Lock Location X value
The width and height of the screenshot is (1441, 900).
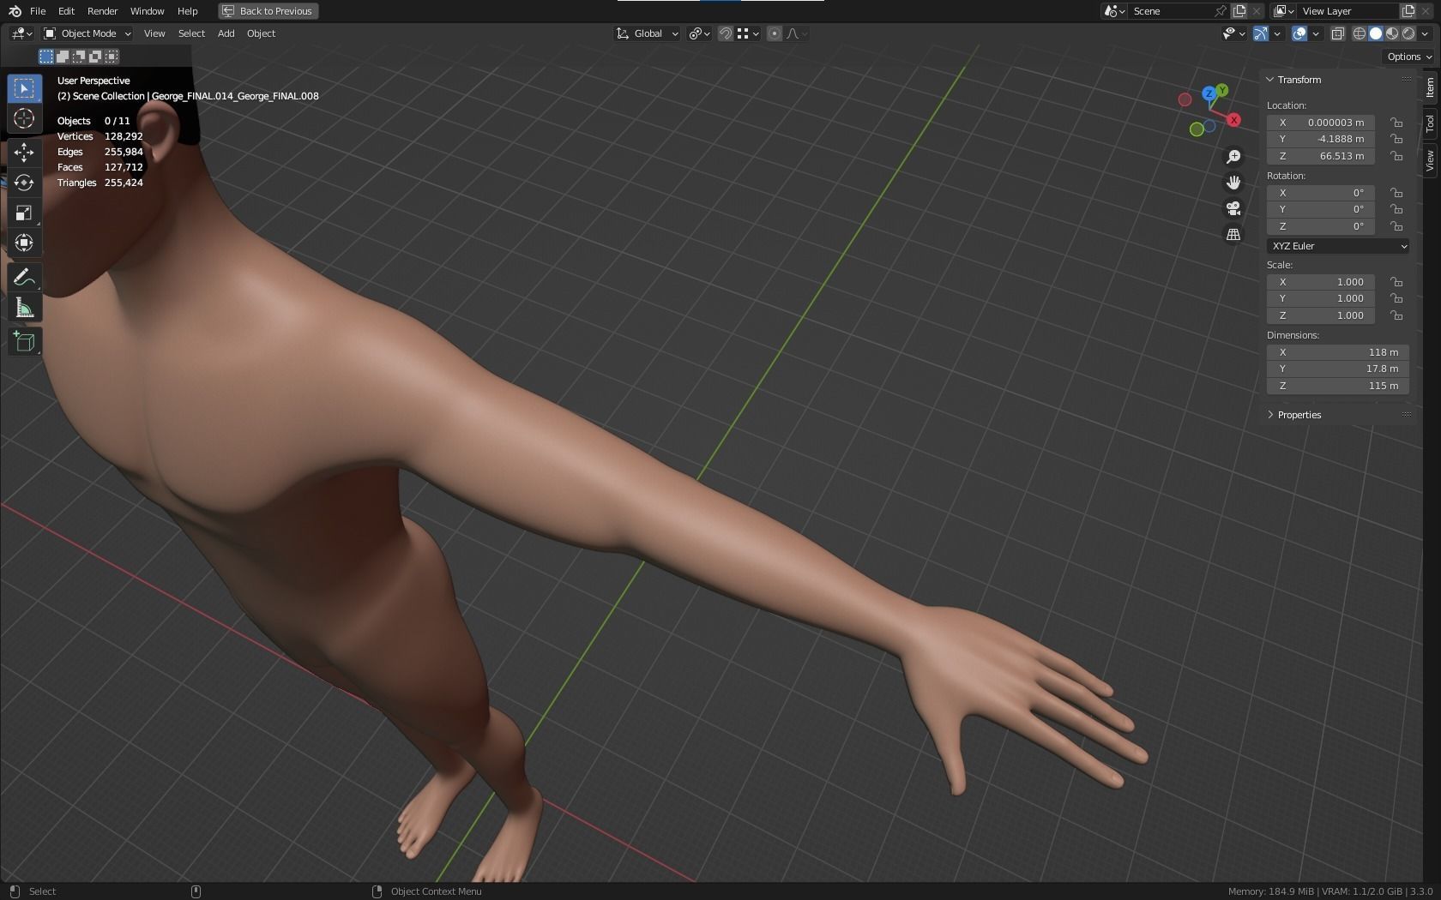coord(1396,123)
